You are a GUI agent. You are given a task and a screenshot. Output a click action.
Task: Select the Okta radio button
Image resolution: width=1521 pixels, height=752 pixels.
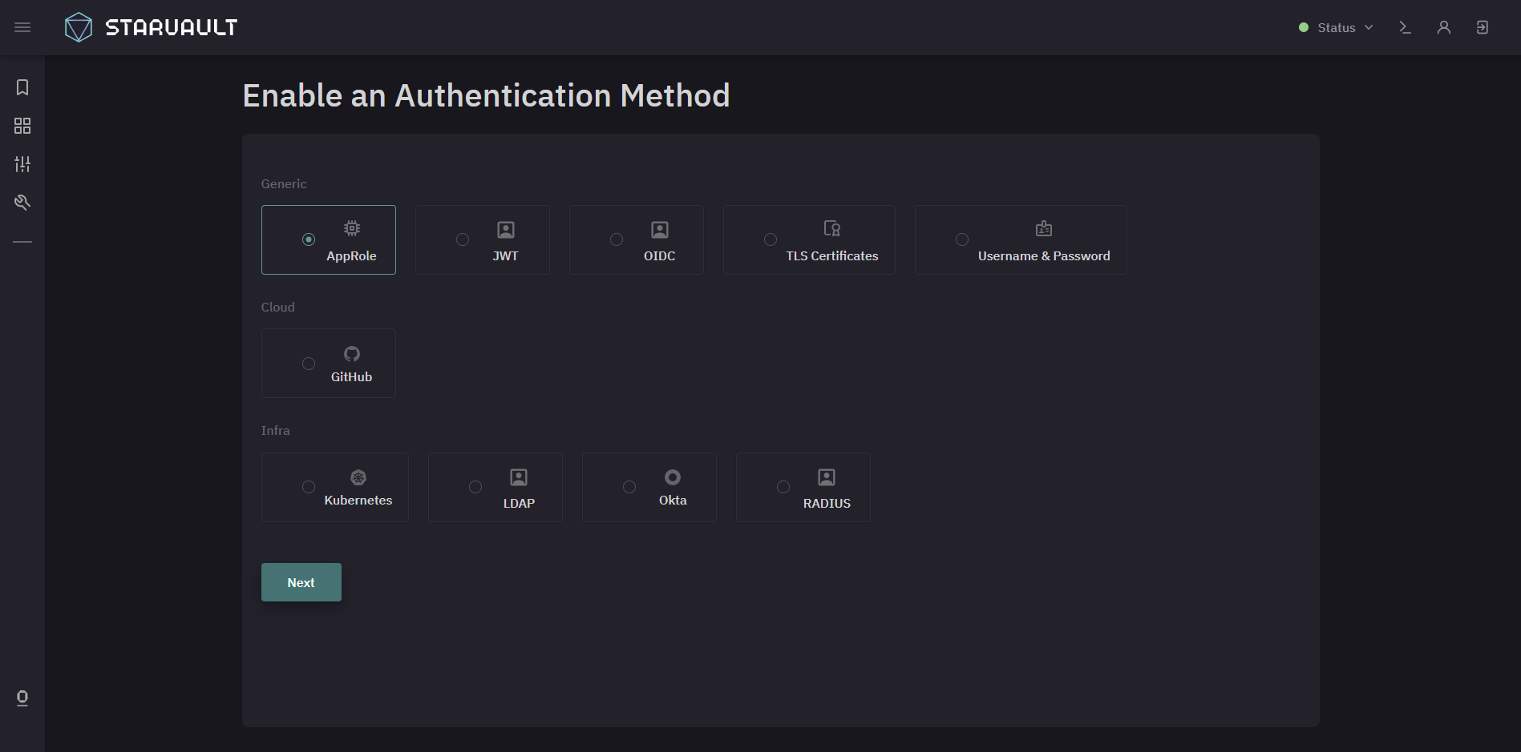[629, 487]
